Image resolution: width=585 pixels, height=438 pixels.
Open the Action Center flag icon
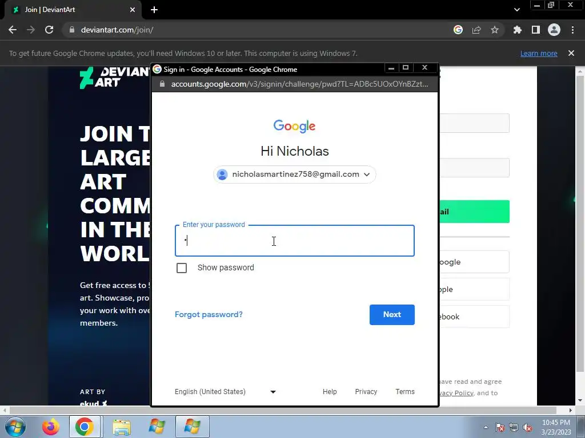(x=500, y=427)
